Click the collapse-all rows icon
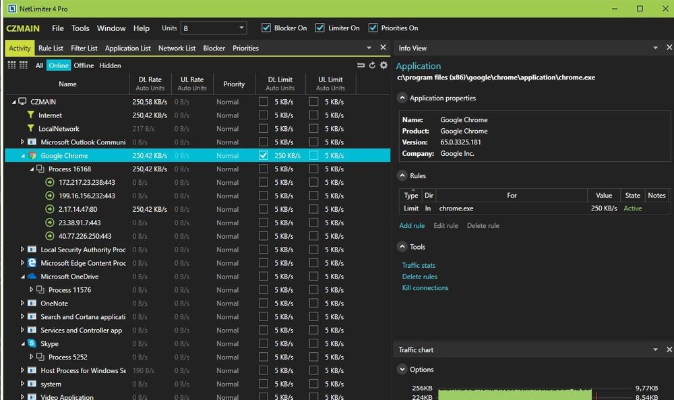The image size is (674, 400). (361, 65)
